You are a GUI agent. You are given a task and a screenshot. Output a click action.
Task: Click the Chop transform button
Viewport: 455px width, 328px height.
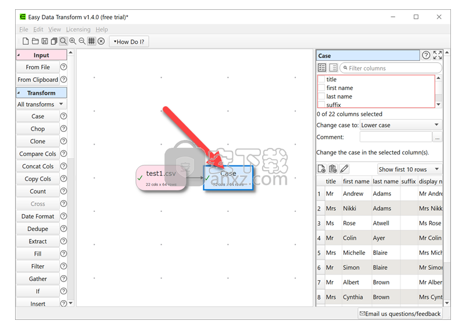click(38, 129)
